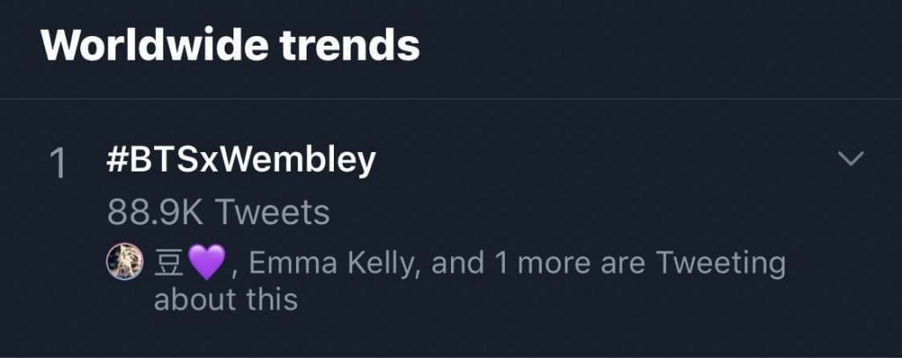This screenshot has height=358, width=902.
Task: Select the 豆 username character
Action: (x=168, y=263)
